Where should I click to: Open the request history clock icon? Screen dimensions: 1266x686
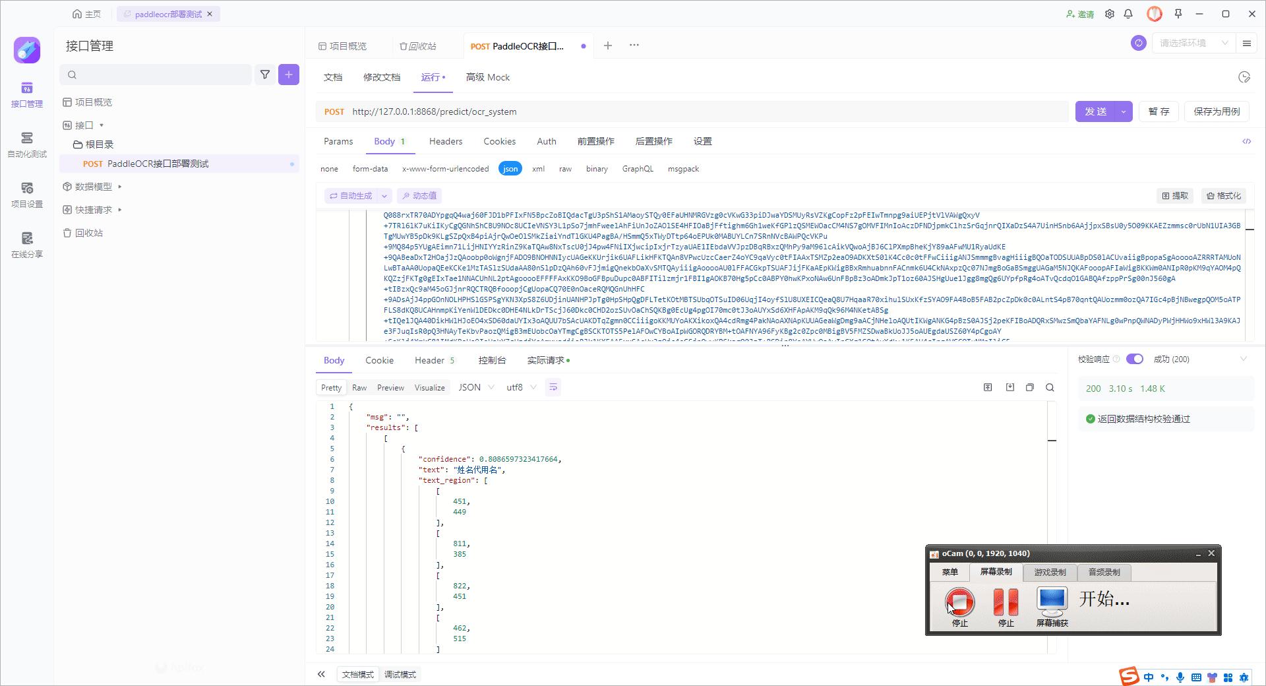click(1244, 77)
